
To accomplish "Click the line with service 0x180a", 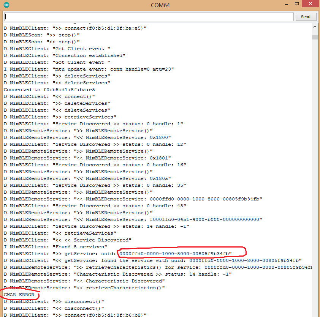I will pos(87,178).
